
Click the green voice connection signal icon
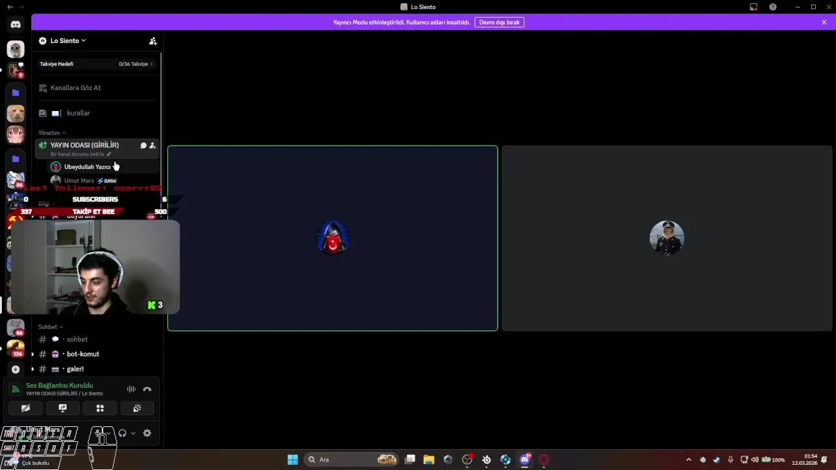click(x=16, y=389)
